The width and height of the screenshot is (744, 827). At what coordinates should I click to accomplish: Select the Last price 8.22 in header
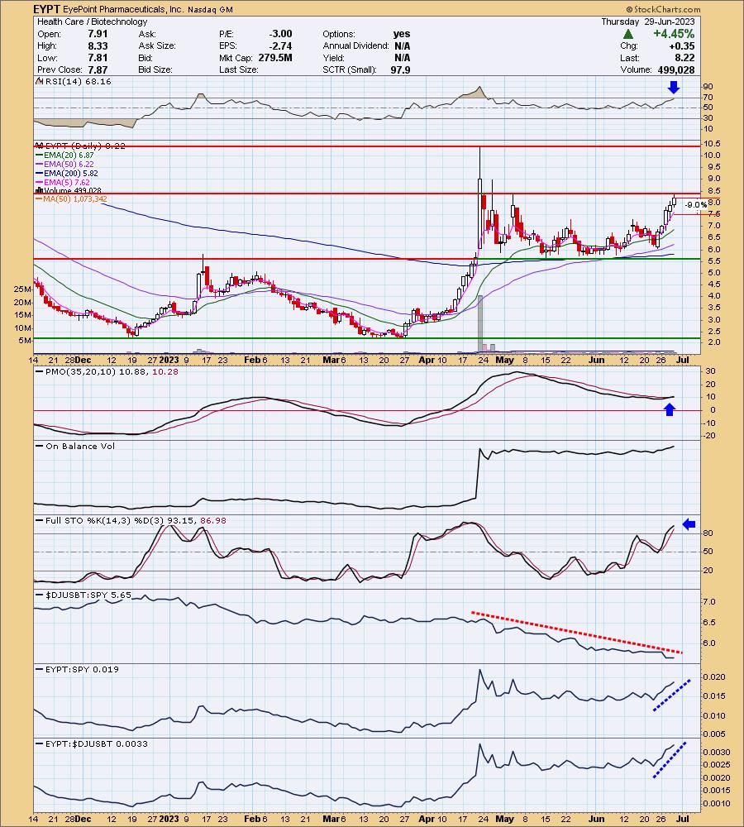click(685, 58)
